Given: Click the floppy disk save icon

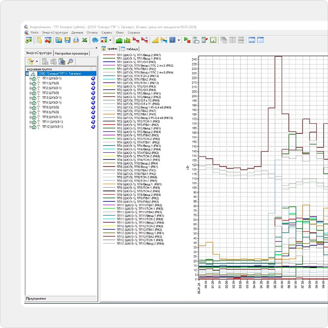Looking at the screenshot, I should pyautogui.click(x=67, y=40).
